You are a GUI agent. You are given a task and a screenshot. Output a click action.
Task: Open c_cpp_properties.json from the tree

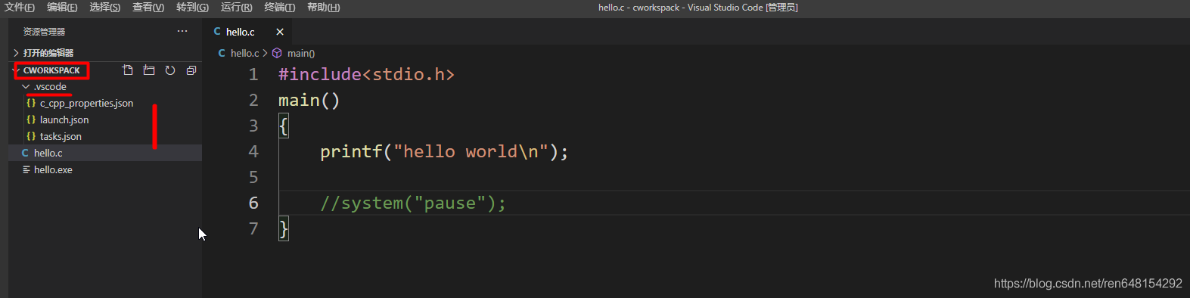point(86,103)
